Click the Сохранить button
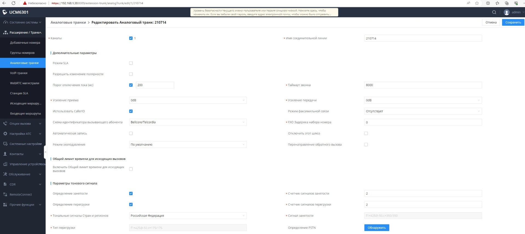Viewport: 525px width, 234px height. click(x=513, y=22)
